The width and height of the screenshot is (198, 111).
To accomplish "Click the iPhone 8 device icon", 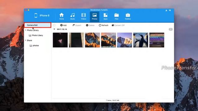I will (x=36, y=15).
